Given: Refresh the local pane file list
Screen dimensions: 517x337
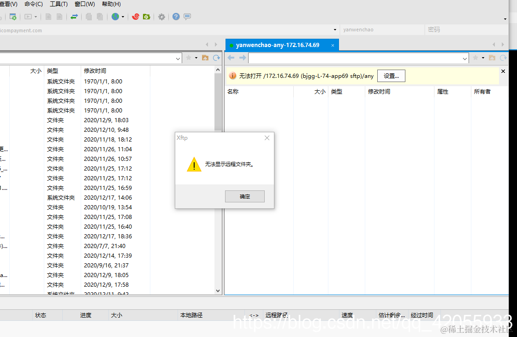Looking at the screenshot, I should click(x=216, y=58).
